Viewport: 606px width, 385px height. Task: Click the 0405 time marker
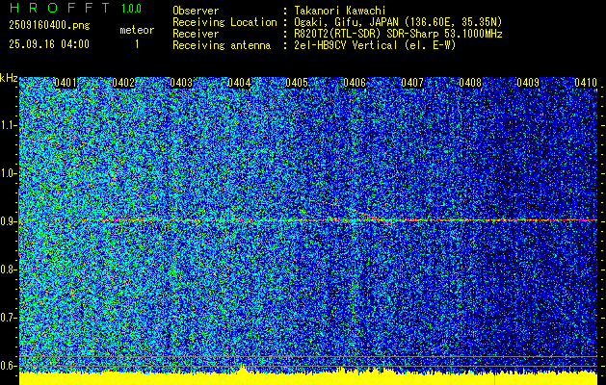pos(297,83)
